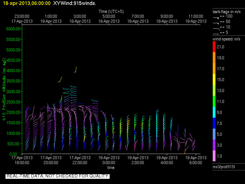
Task: Click the 18-Apr-2013 2:00:00 bottom tick label
Action: (x=138, y=160)
